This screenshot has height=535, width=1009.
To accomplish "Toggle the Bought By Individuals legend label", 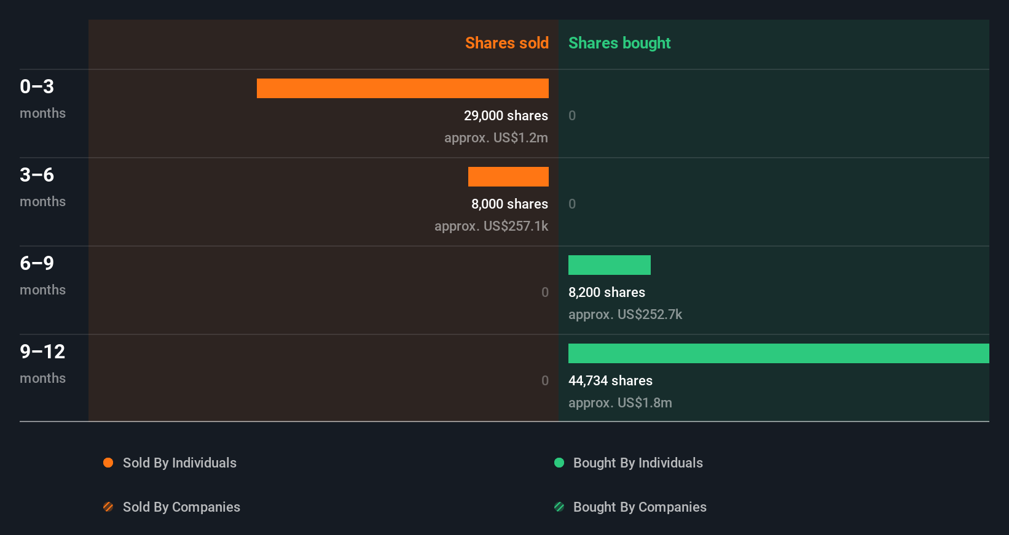I will click(x=638, y=463).
